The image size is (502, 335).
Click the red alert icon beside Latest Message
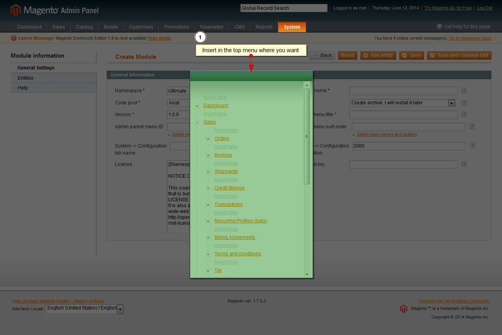coord(14,38)
